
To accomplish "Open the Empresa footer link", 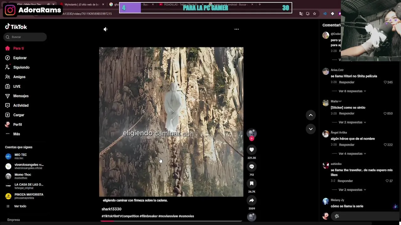I will (x=13, y=220).
